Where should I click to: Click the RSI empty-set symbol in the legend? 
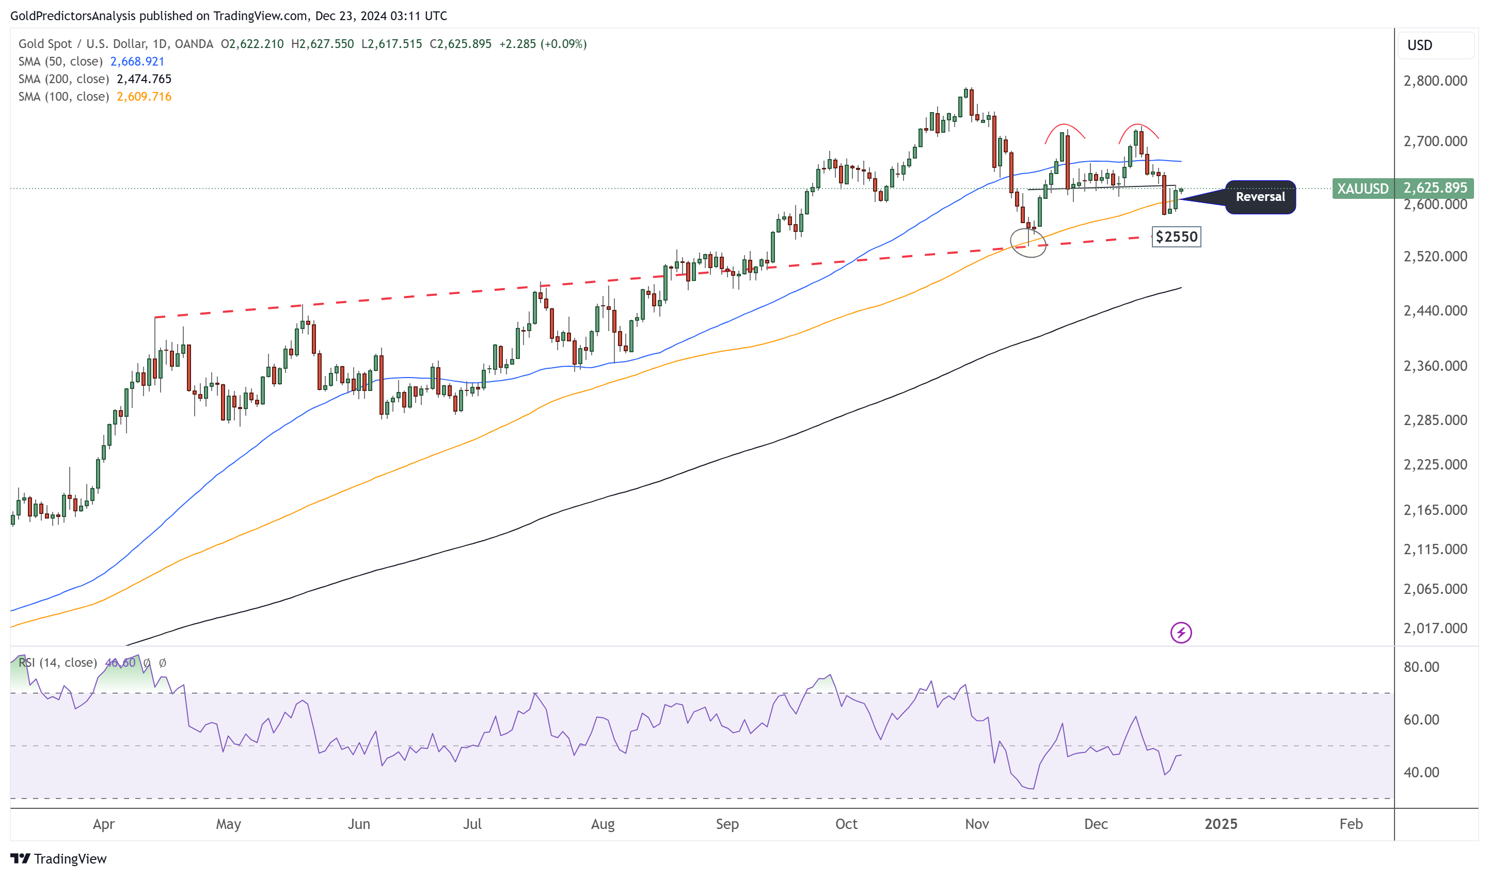tap(147, 663)
